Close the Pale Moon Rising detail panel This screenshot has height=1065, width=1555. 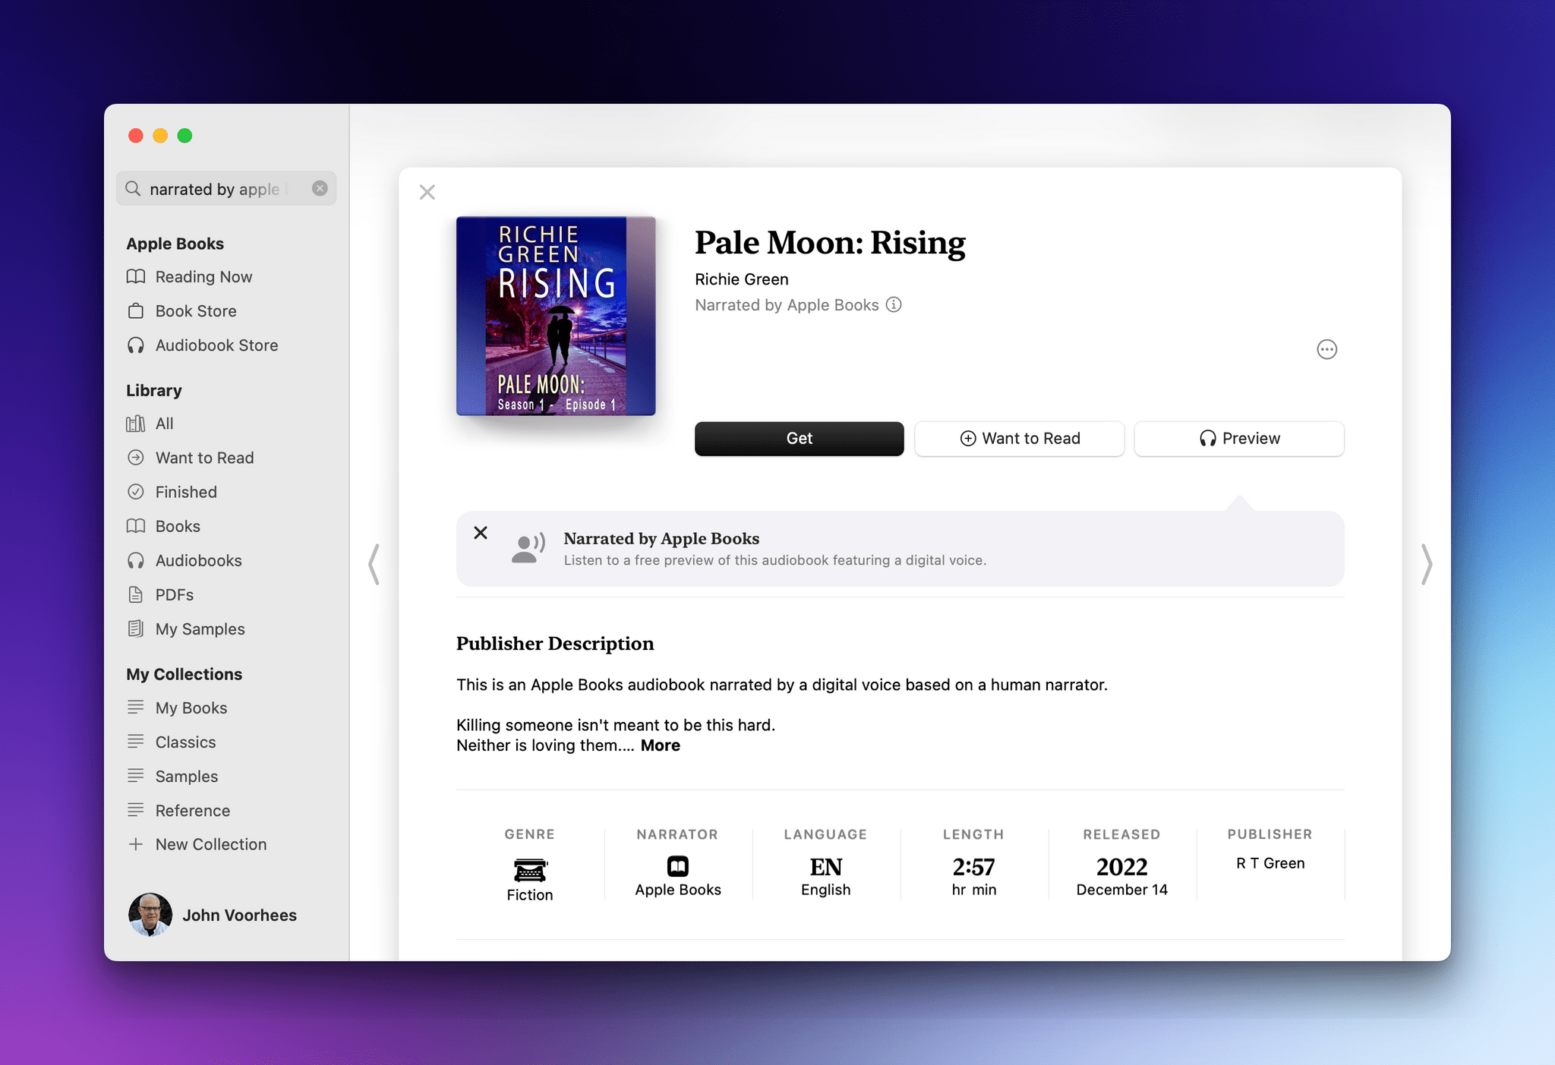click(427, 193)
